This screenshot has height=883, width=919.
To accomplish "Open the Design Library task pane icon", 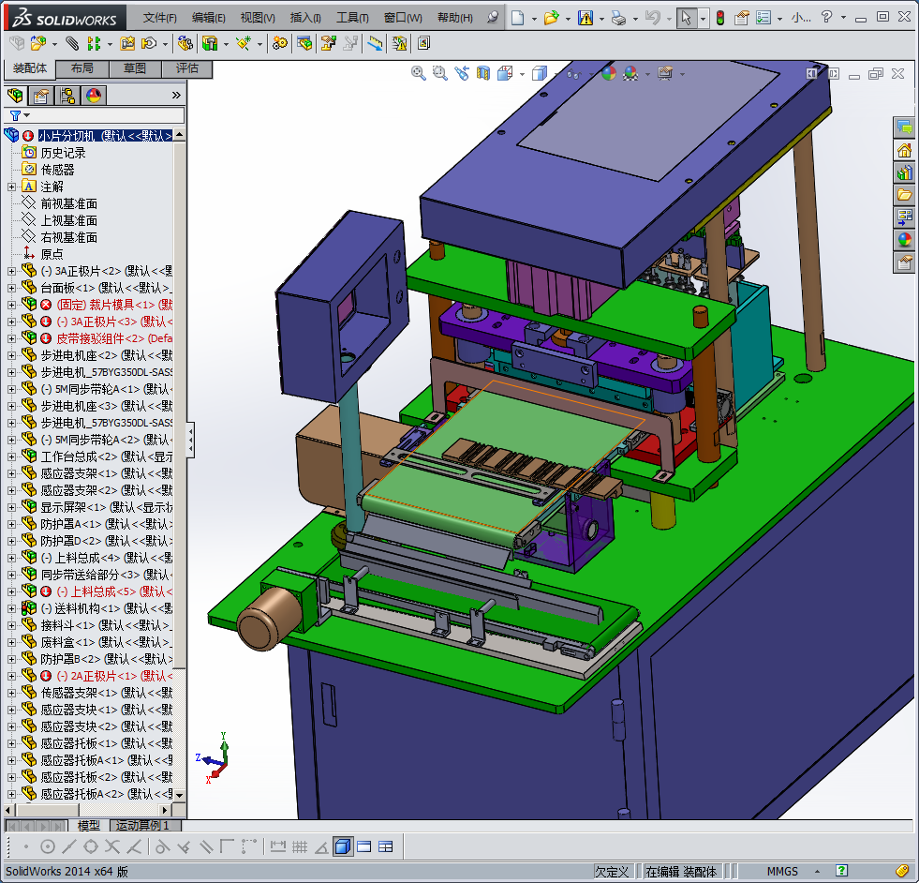I will click(x=904, y=172).
